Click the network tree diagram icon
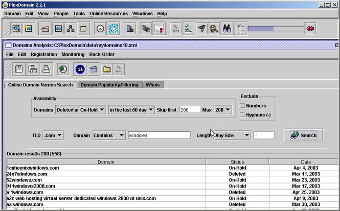The image size is (340, 211). tap(71, 29)
